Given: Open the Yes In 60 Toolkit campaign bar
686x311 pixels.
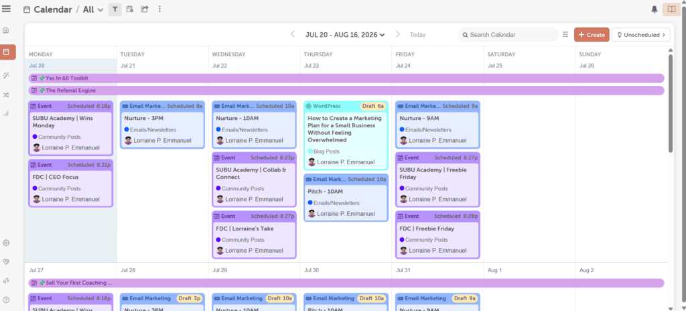Looking at the screenshot, I should point(346,78).
